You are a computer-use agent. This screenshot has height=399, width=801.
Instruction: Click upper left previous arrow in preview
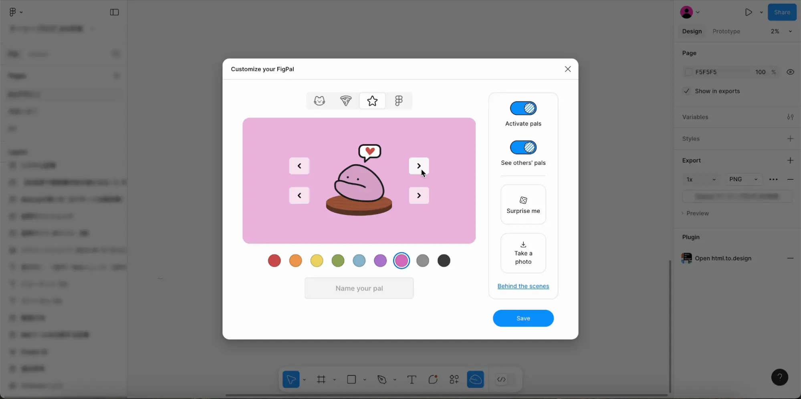299,166
